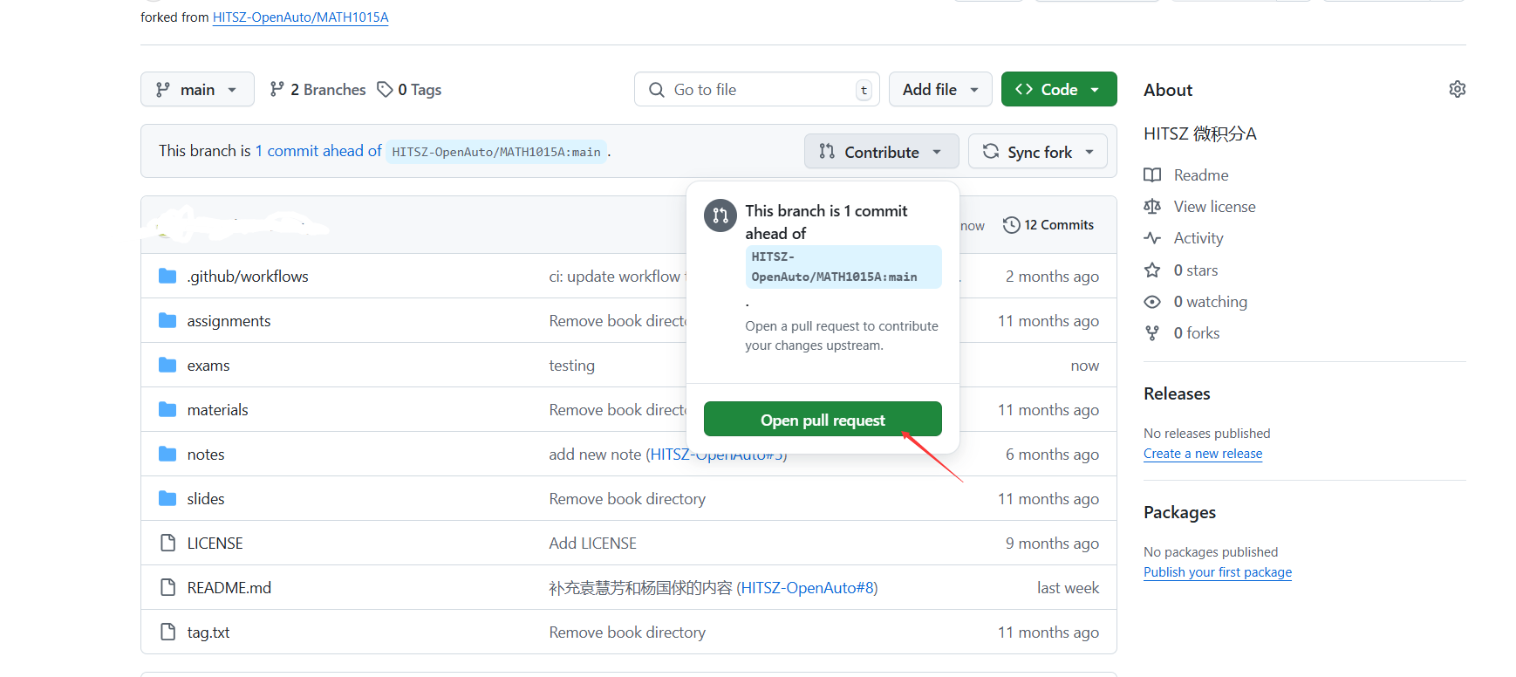Click the 0 Tags tag icon
1516x677 pixels.
[385, 89]
